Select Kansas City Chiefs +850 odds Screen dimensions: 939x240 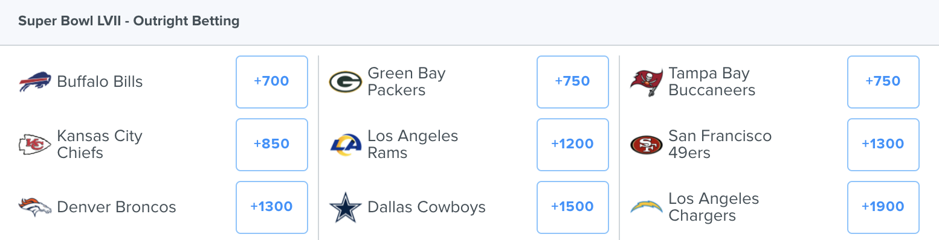pyautogui.click(x=272, y=144)
